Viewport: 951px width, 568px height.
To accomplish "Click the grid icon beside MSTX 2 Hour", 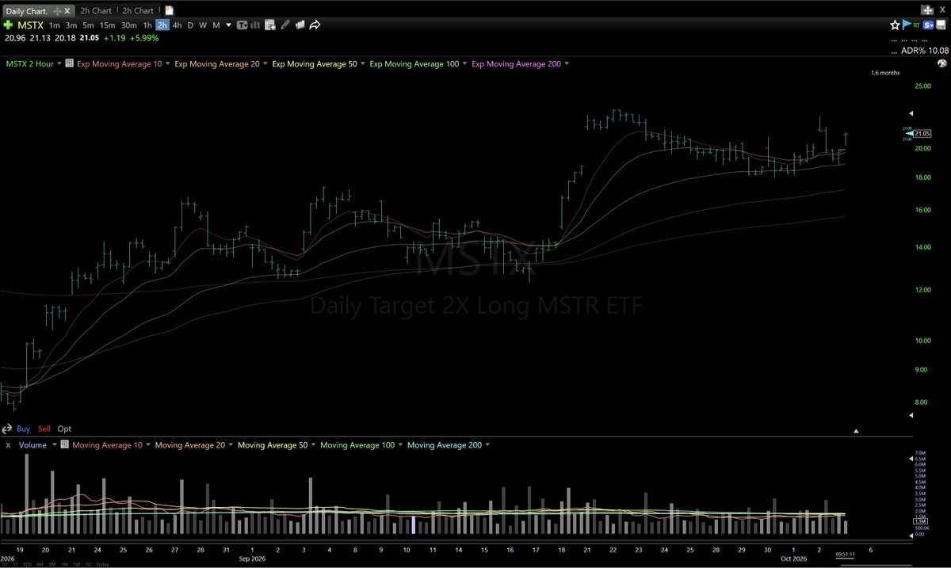I will 70,63.
